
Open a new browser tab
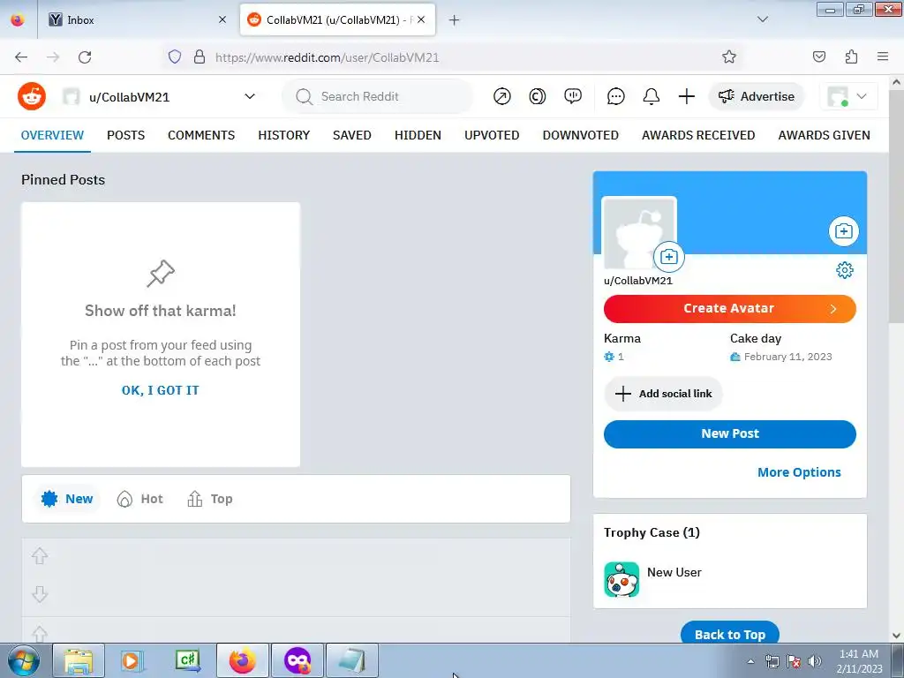[x=454, y=19]
